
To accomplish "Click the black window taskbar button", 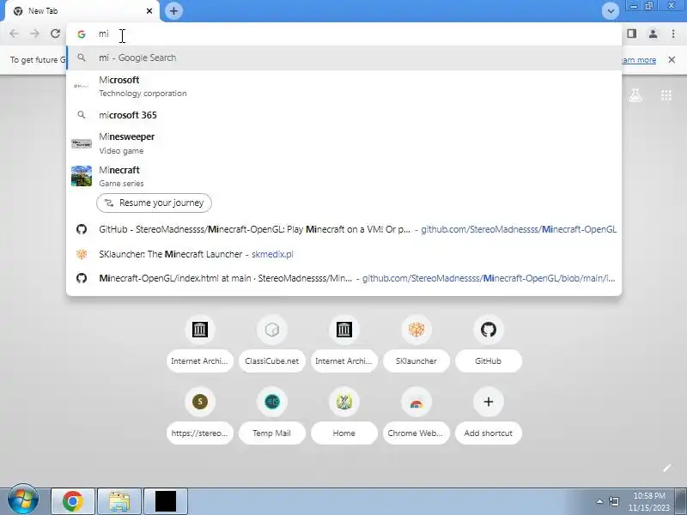I will coord(166,501).
